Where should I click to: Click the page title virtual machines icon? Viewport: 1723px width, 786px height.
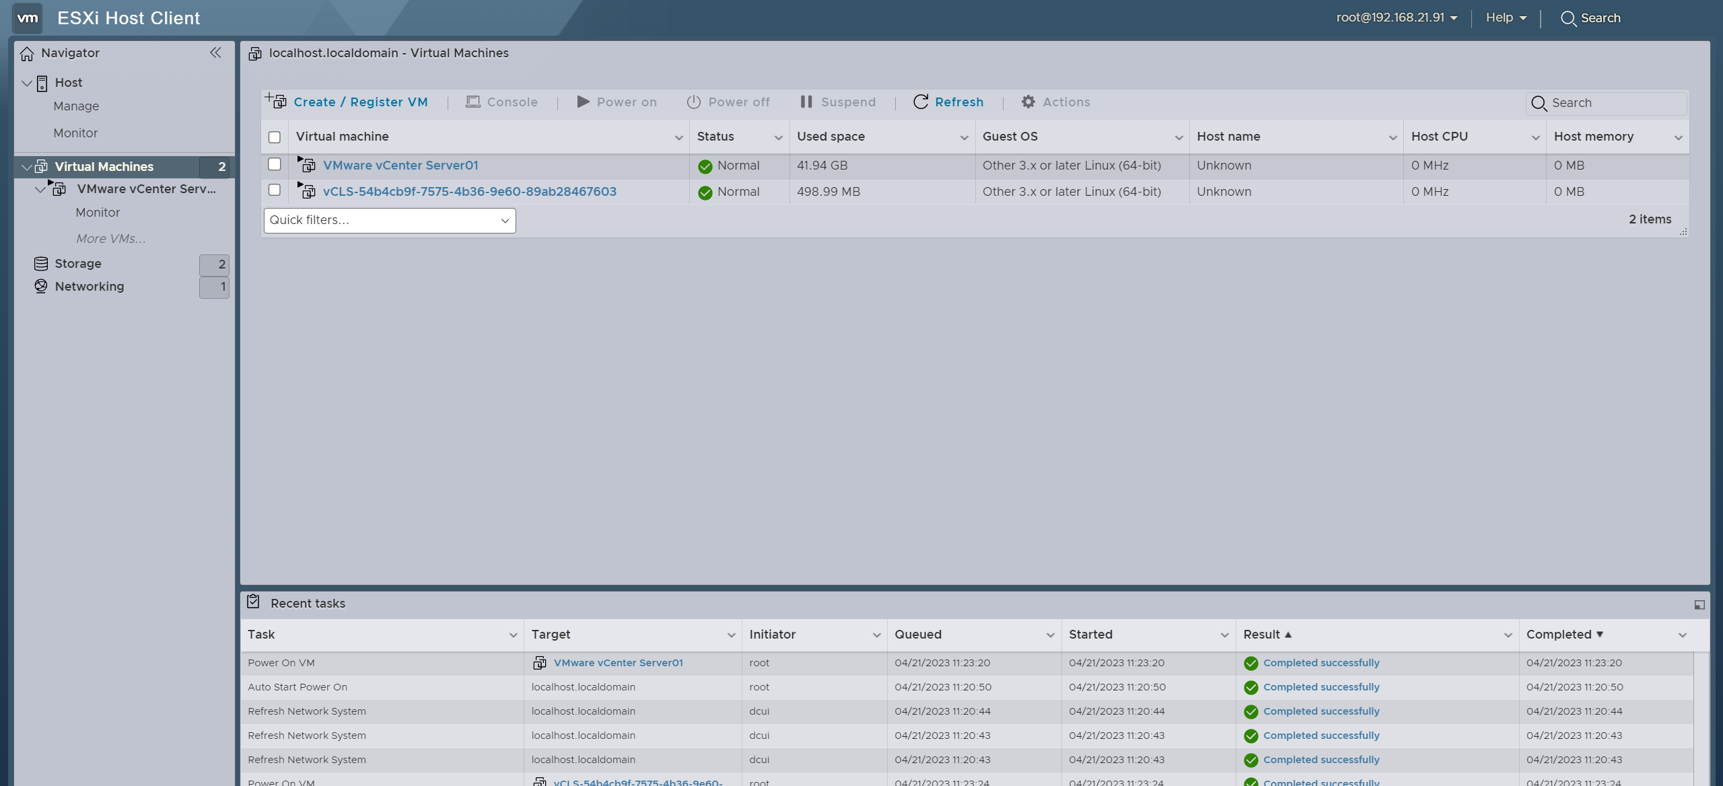255,53
